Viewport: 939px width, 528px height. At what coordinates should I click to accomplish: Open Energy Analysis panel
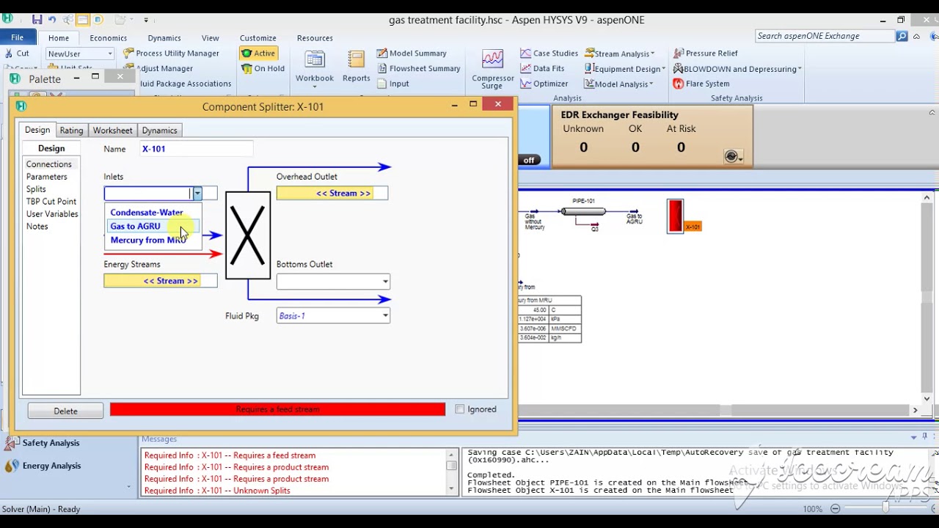[43, 466]
